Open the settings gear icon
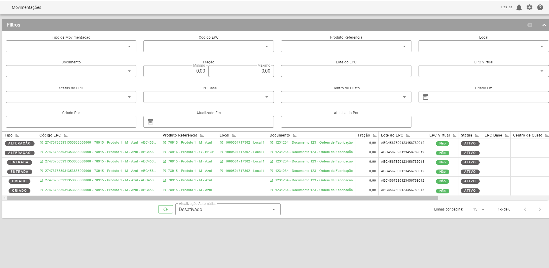Image resolution: width=549 pixels, height=268 pixels. (x=530, y=7)
